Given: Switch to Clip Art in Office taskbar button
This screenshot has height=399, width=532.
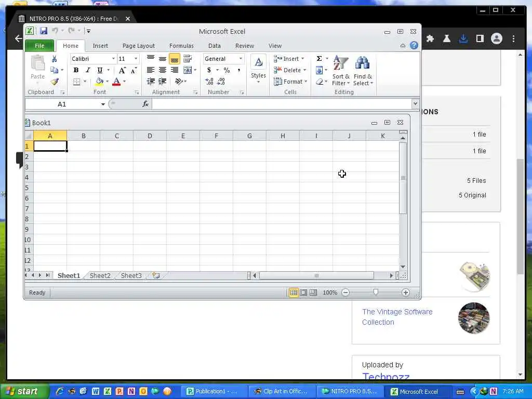Looking at the screenshot, I should 281,391.
